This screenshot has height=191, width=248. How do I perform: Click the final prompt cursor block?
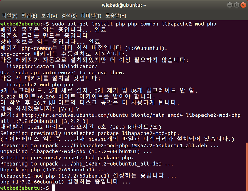53,188
